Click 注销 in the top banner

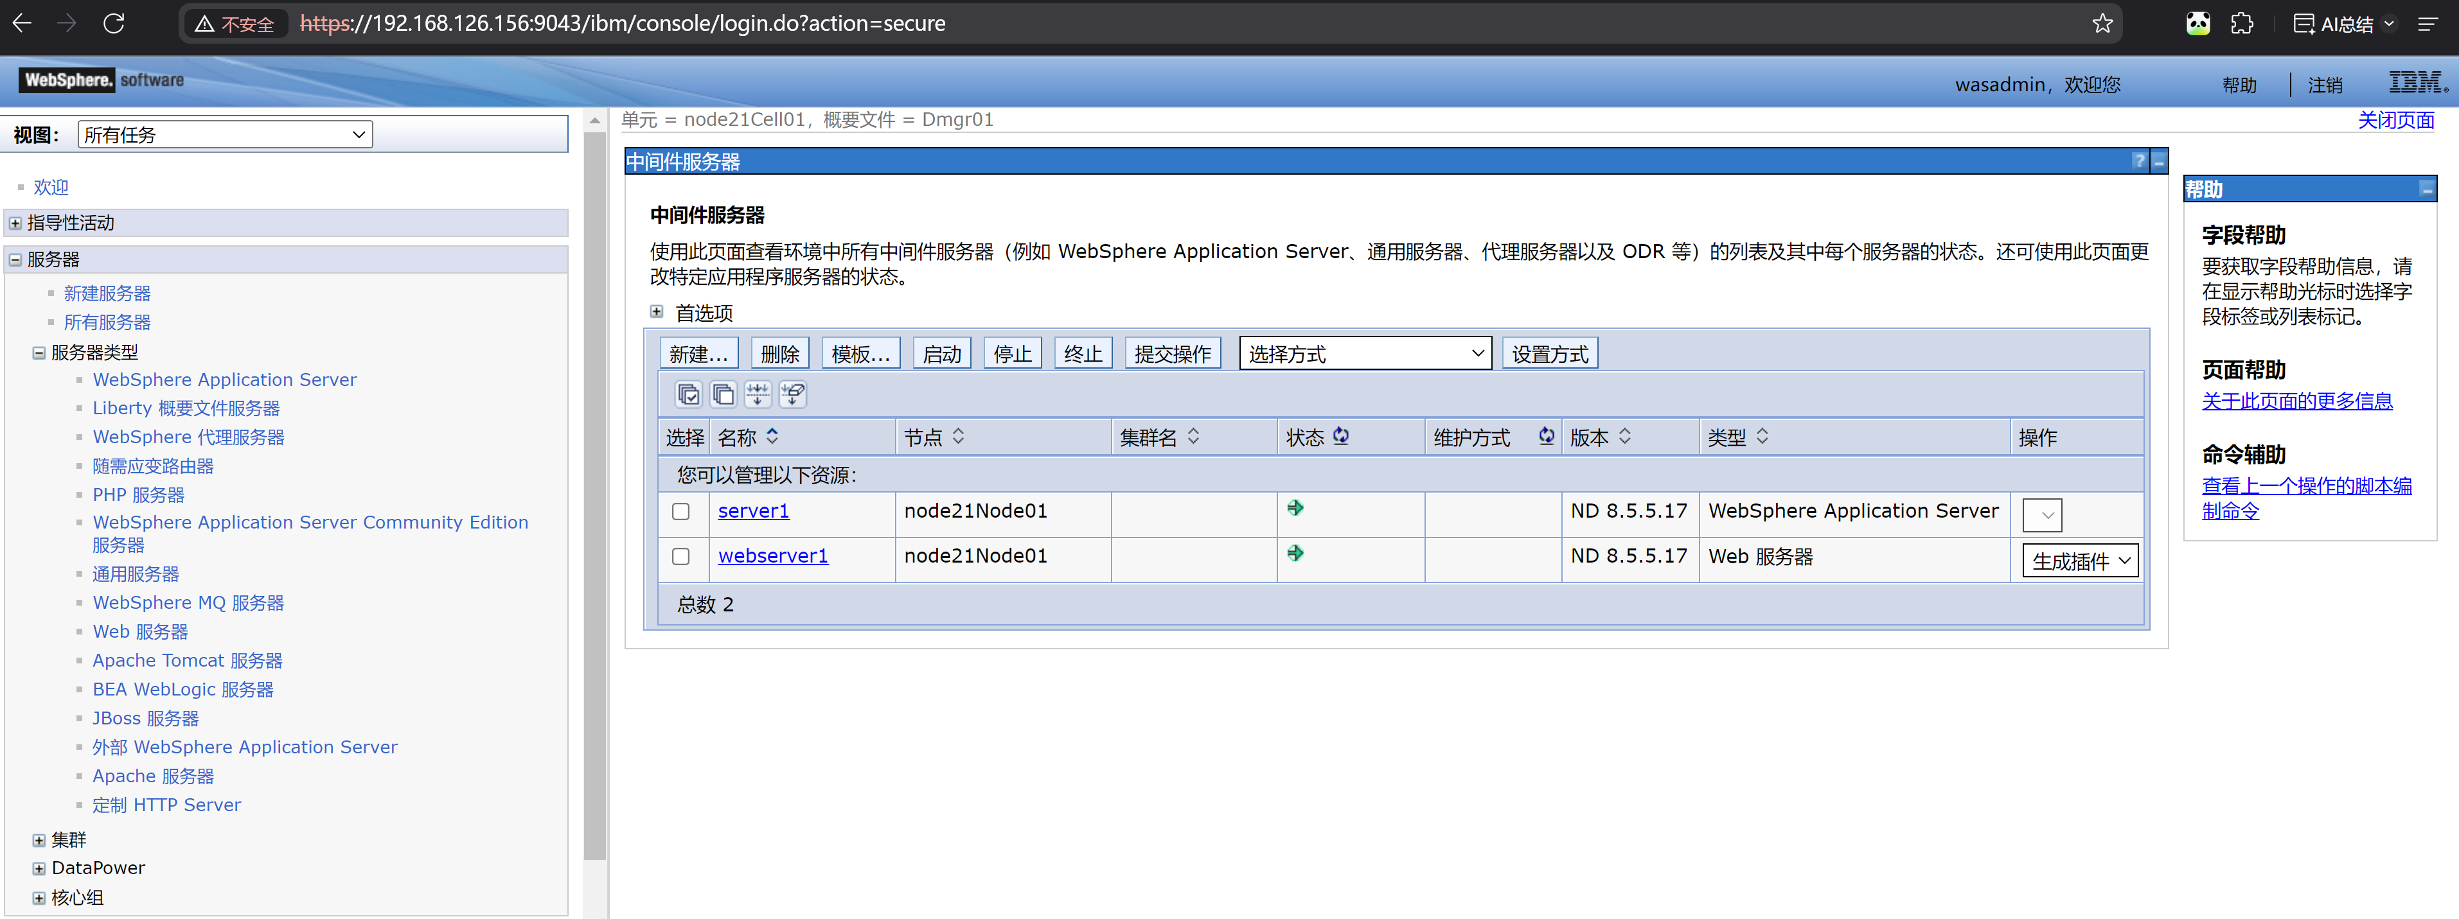point(2325,85)
